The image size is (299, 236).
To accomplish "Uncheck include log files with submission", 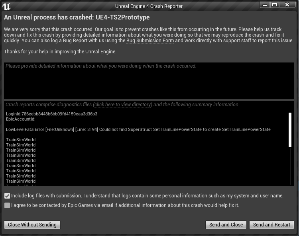I will (x=7, y=196).
